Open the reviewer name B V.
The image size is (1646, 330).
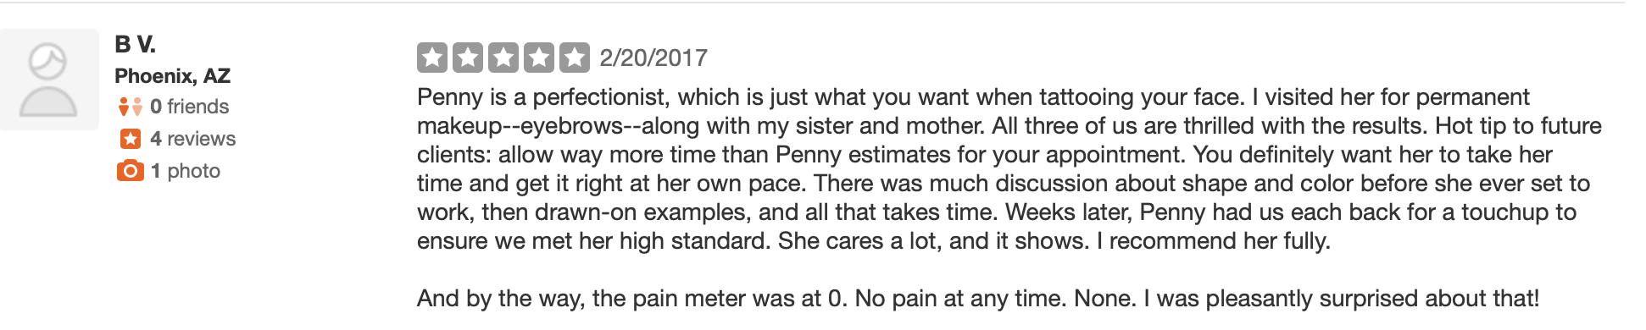[135, 44]
